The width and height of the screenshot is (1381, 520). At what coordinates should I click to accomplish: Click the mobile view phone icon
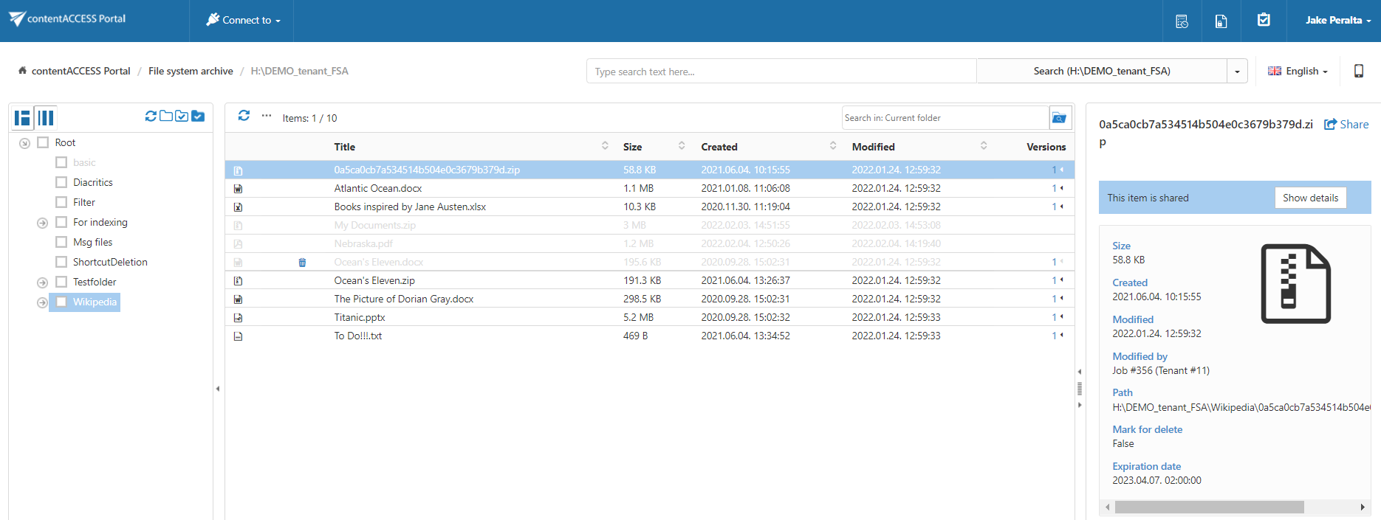click(x=1358, y=71)
